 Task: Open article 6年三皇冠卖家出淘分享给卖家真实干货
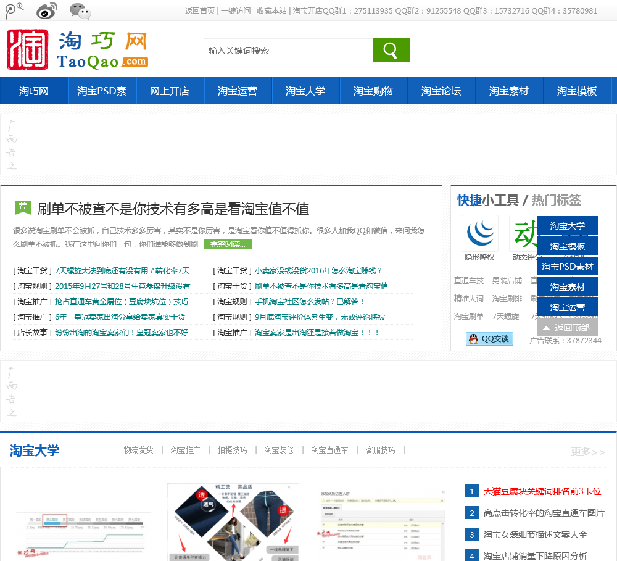[x=120, y=317]
